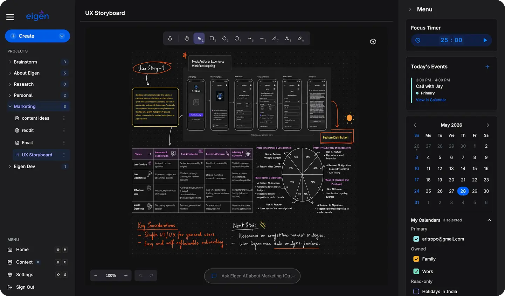The image size is (505, 296).
Task: Uncheck the Work calendar
Action: click(x=416, y=272)
